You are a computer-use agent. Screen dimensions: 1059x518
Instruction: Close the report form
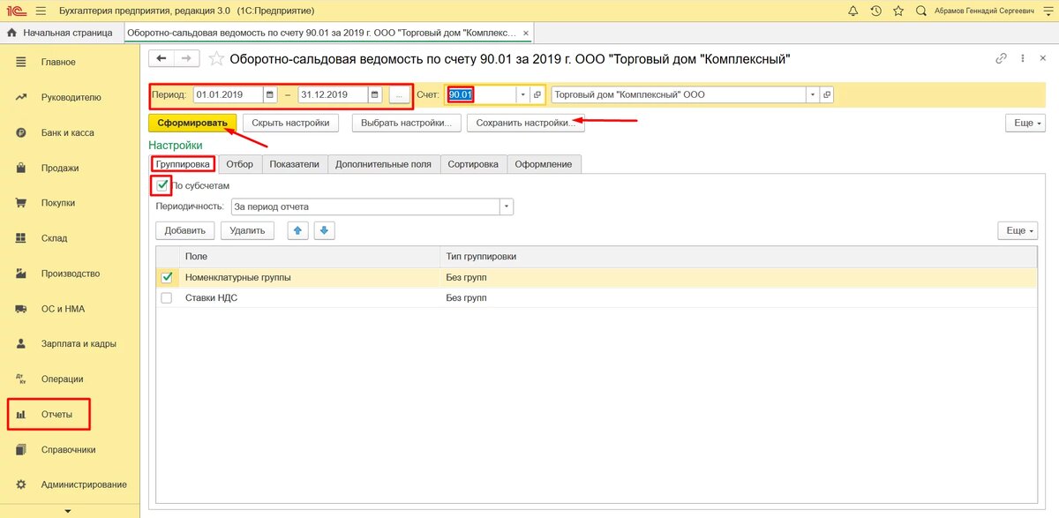click(1043, 59)
